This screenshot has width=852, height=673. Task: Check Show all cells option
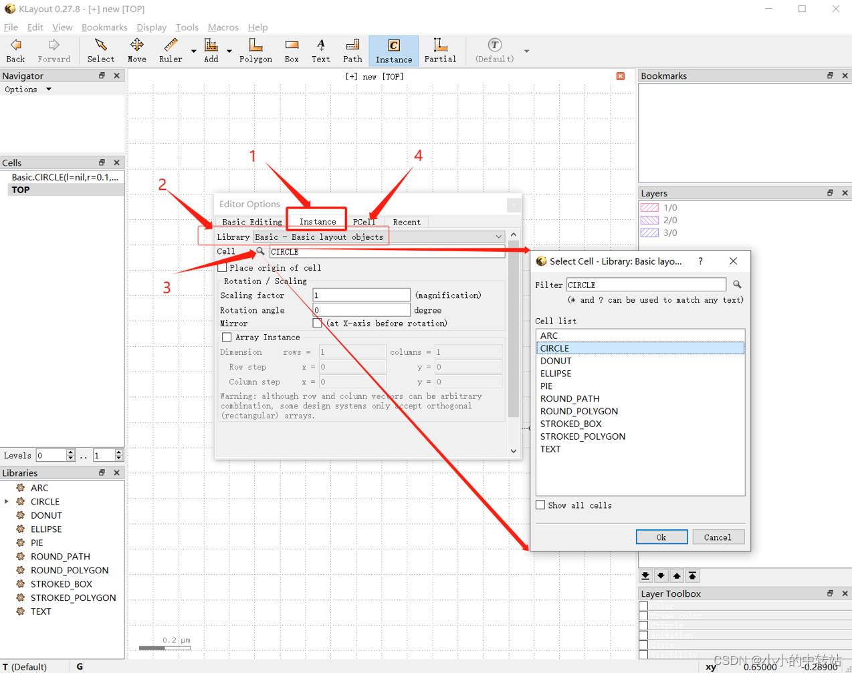pyautogui.click(x=540, y=505)
